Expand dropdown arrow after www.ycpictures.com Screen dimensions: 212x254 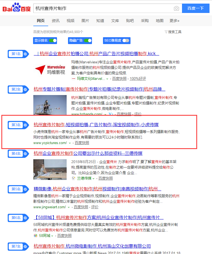70,143
